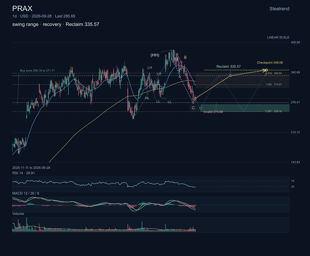Click the green circle marker at buy zone edge
Screen dimensions: 310x256
click(201, 108)
